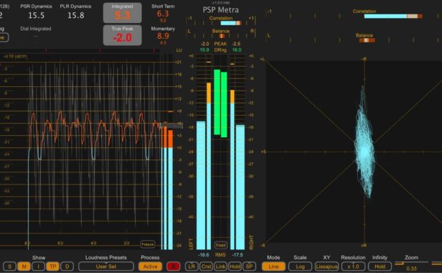This screenshot has height=273, width=442.
Task: Click the large Balance meter indicator
Action: coord(367,40)
